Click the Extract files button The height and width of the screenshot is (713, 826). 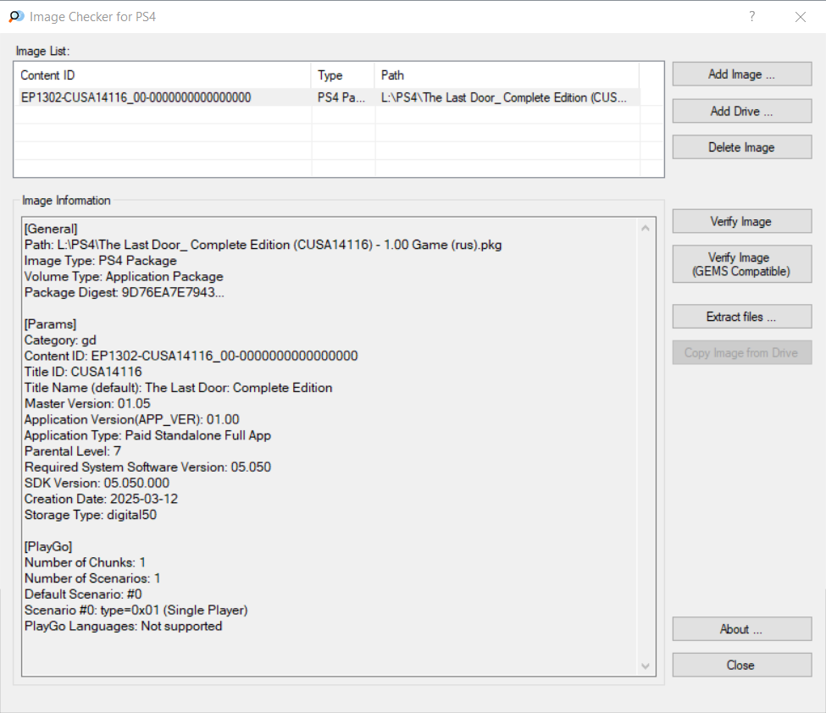click(x=742, y=317)
